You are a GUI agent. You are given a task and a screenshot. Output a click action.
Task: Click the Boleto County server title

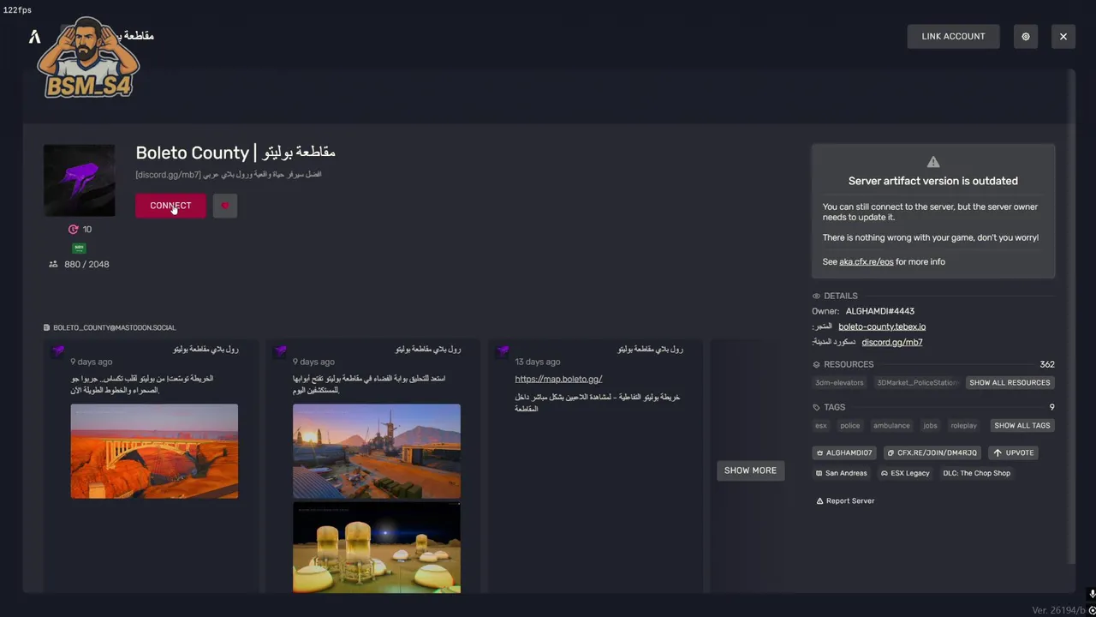235,153
